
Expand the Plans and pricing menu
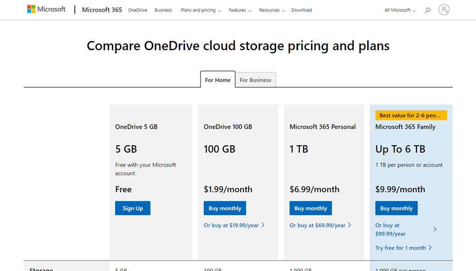201,10
